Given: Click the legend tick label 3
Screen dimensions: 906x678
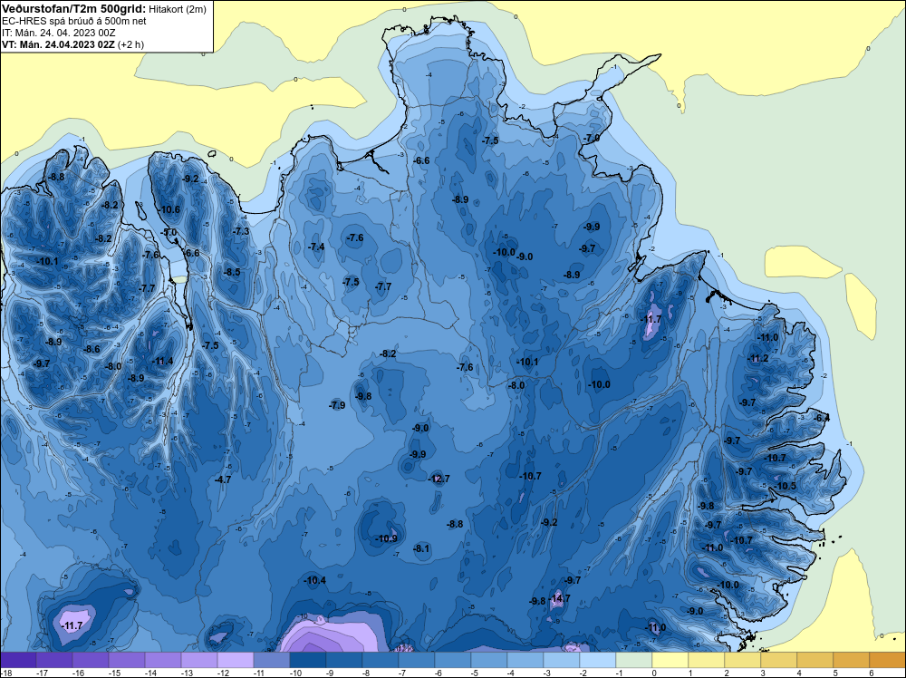Looking at the screenshot, I should (x=763, y=673).
